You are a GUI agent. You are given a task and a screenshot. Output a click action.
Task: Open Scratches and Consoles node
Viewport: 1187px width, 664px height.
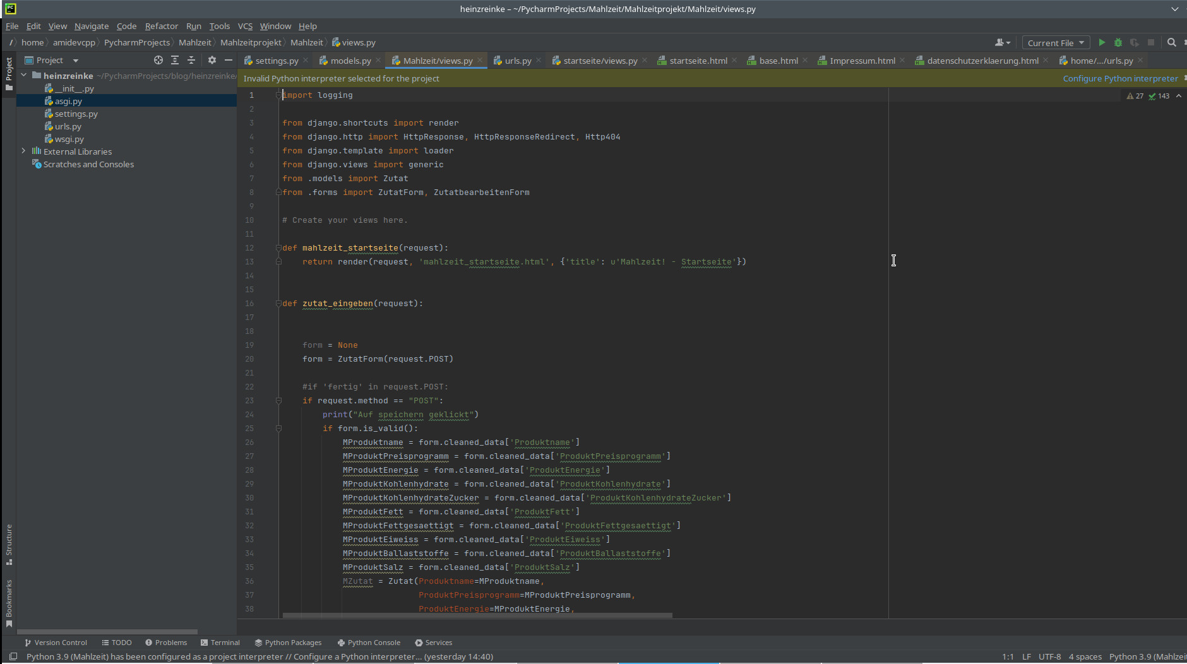(88, 164)
